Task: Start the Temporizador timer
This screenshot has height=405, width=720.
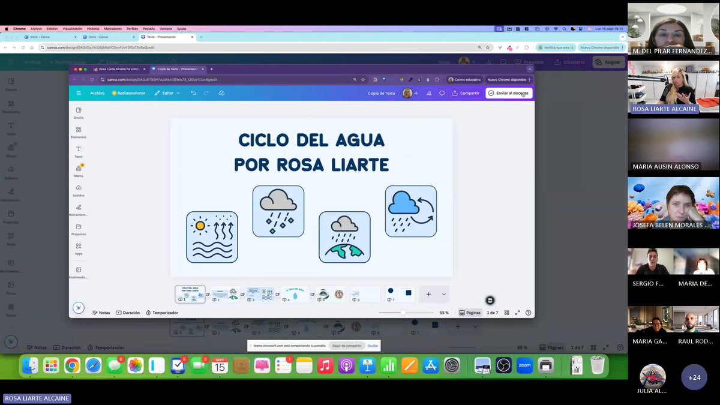Action: click(x=162, y=313)
